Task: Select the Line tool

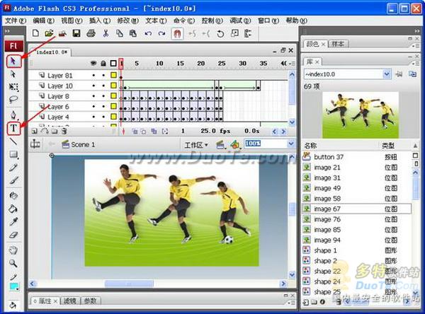Action: [x=13, y=141]
